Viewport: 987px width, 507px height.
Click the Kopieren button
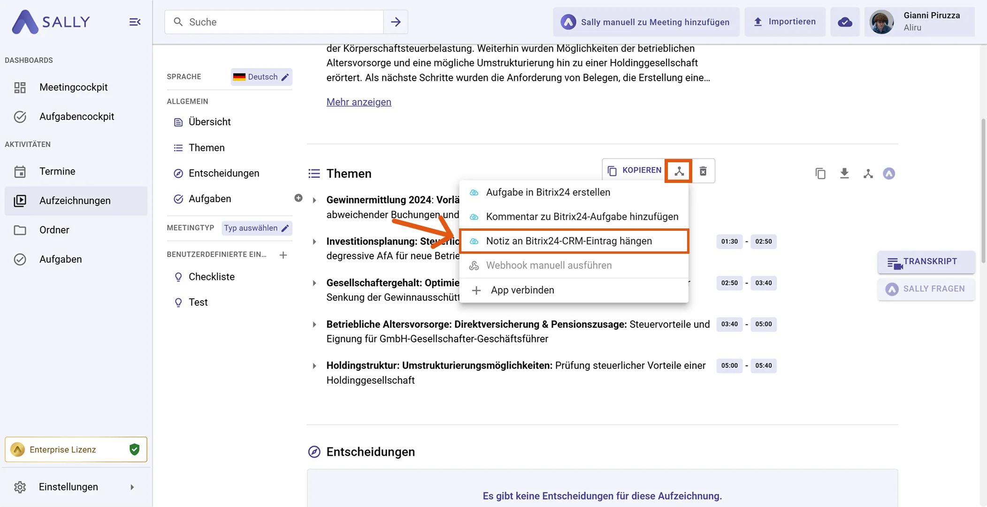tap(634, 171)
